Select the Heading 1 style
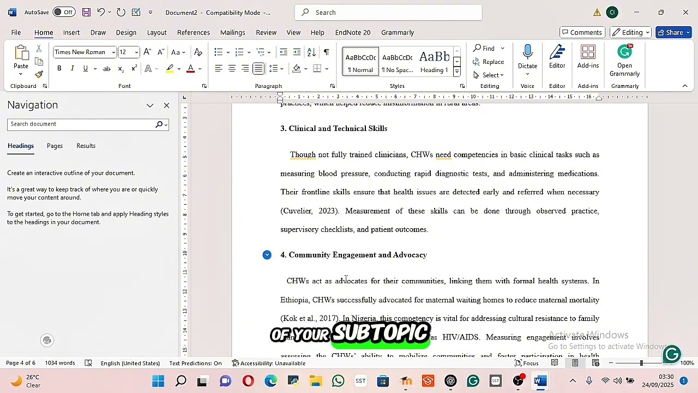 (435, 62)
